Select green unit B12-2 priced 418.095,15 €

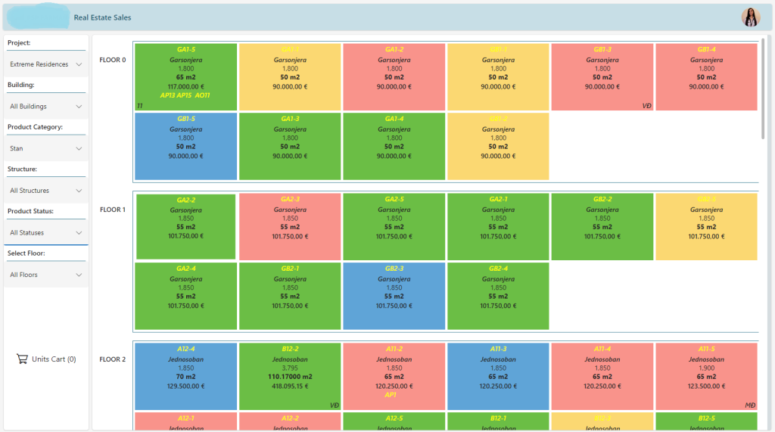(x=290, y=377)
